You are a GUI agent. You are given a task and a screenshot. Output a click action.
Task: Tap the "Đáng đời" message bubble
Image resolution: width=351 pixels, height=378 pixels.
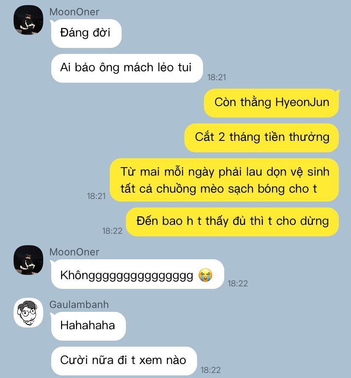(86, 34)
